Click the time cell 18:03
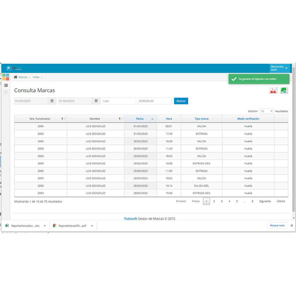The height and width of the screenshot is (296, 296). (x=169, y=156)
